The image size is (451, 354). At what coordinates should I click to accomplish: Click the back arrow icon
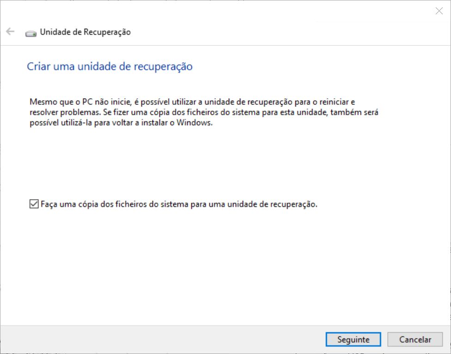(10, 31)
